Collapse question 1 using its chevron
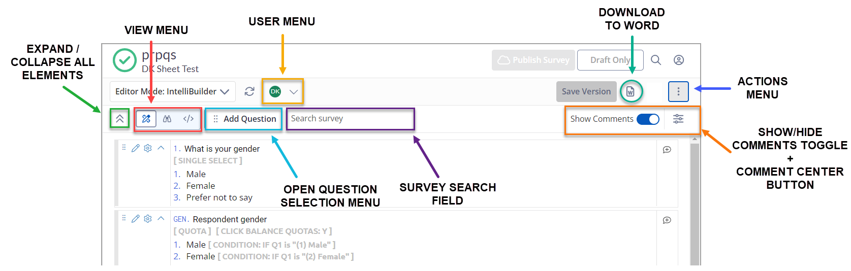This screenshot has height=271, width=851. (161, 148)
